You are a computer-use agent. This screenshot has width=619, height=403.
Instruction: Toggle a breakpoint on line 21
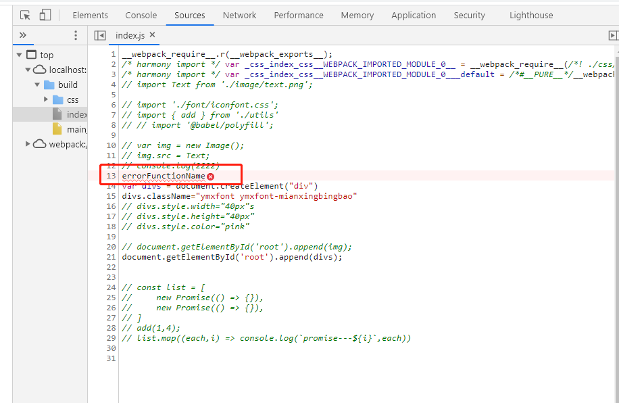point(110,257)
